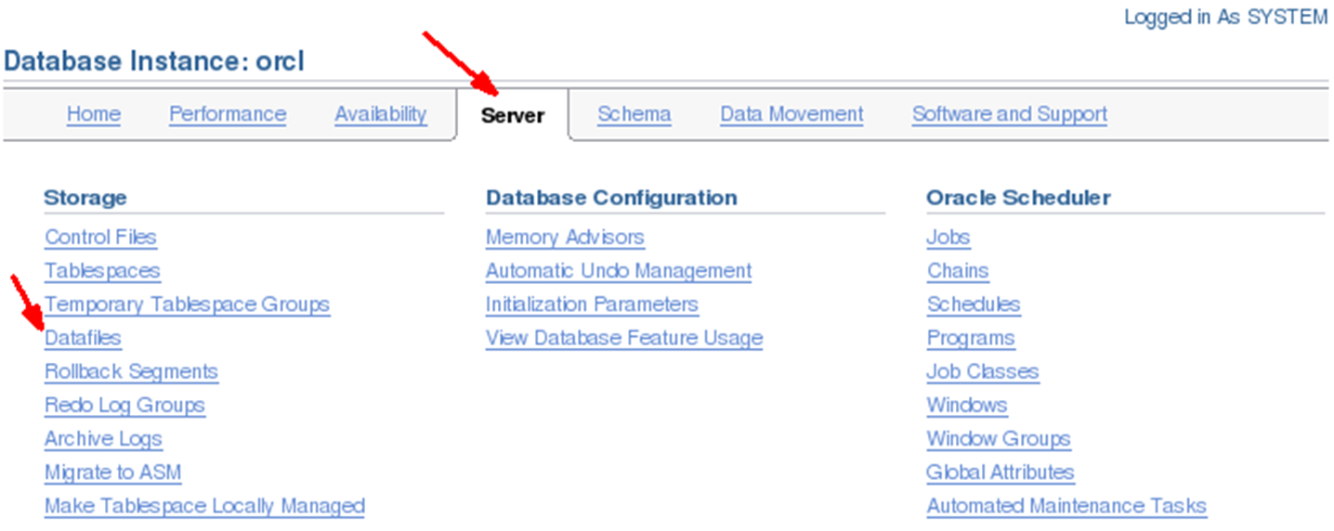
Task: Open the Control Files link
Action: coord(100,238)
